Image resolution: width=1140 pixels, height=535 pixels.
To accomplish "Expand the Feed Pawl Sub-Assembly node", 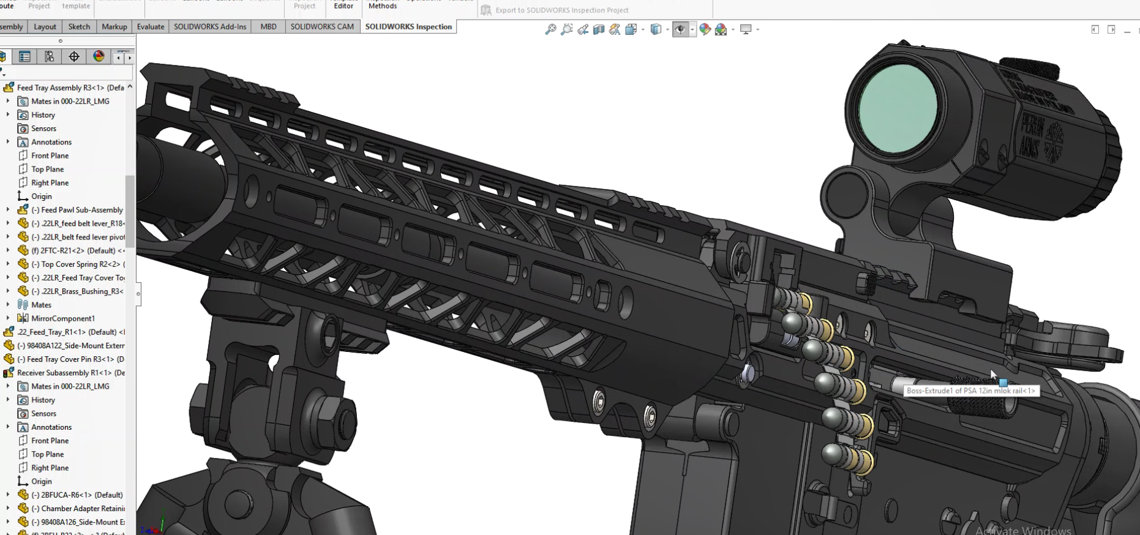I will click(x=8, y=210).
